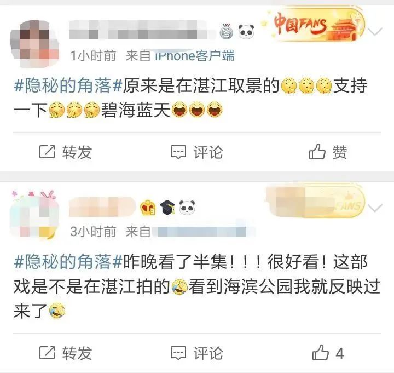Click the repost icon on the first post
The image size is (394, 373).
tap(47, 152)
